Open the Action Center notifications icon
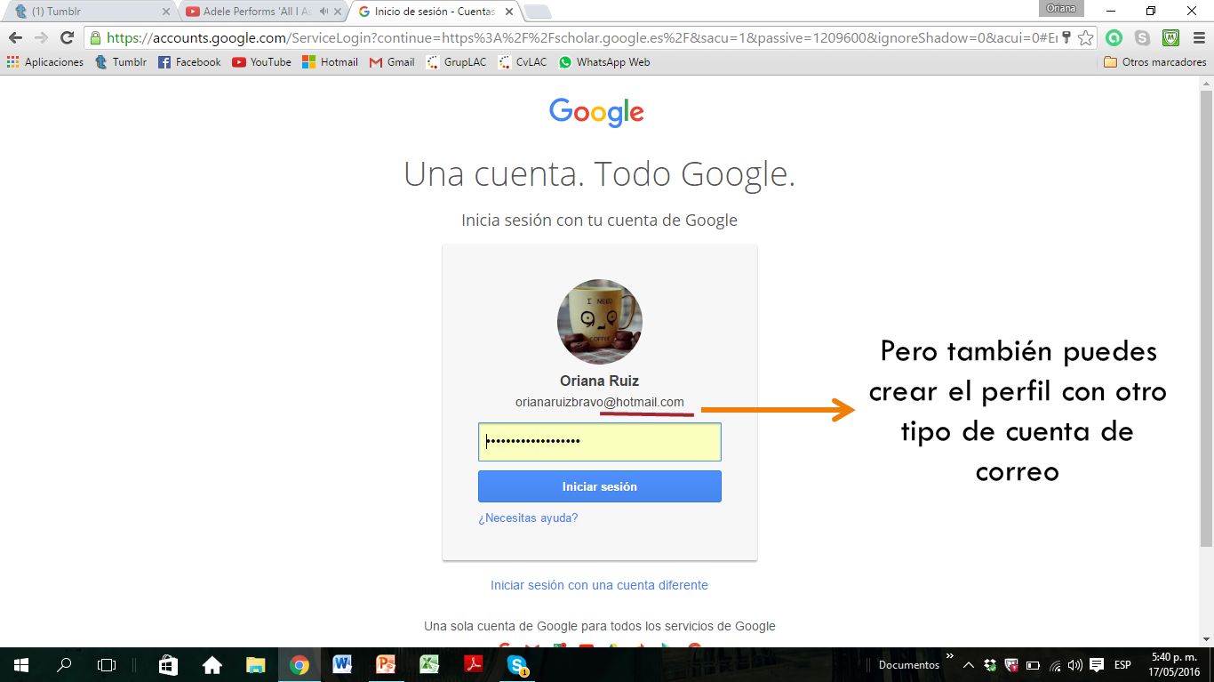This screenshot has width=1214, height=682. (x=1097, y=665)
